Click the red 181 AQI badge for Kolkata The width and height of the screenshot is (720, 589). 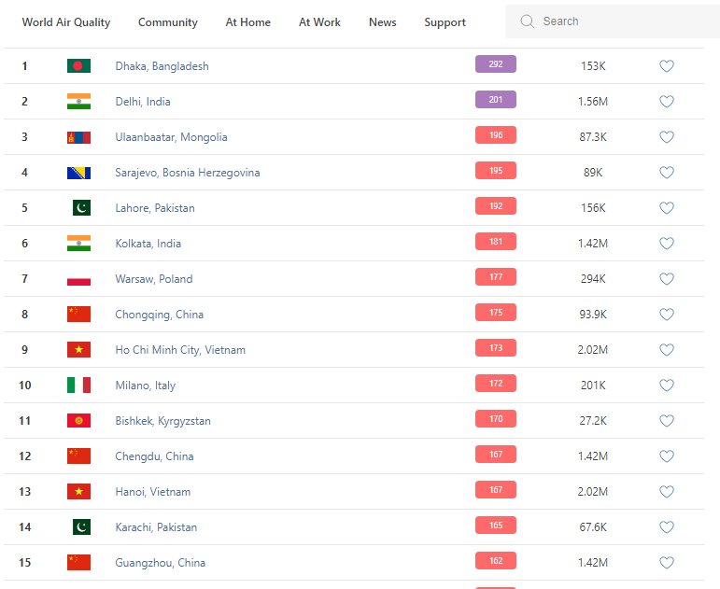pos(495,242)
